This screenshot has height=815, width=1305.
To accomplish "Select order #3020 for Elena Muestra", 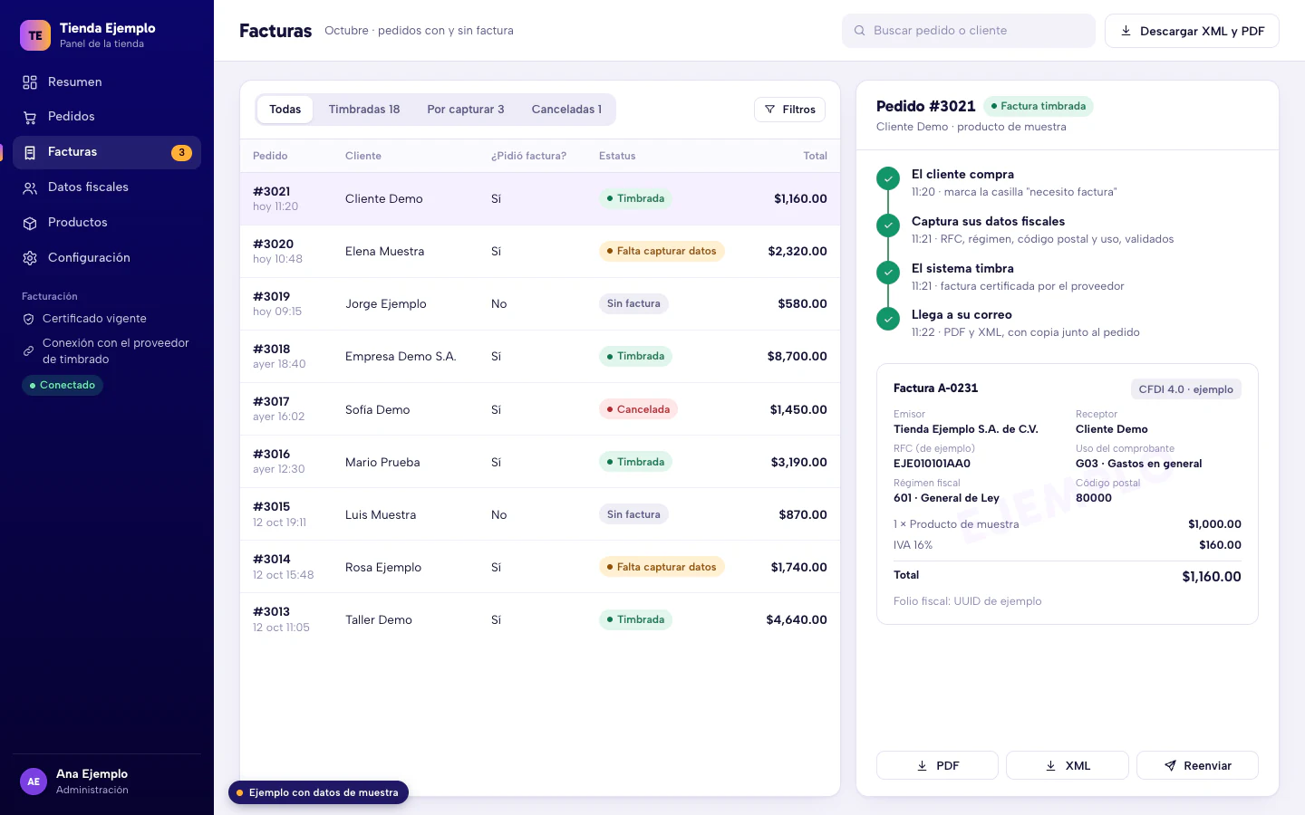I will click(x=540, y=252).
